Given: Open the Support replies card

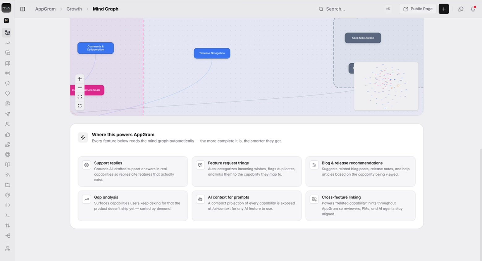Looking at the screenshot, I should point(133,172).
